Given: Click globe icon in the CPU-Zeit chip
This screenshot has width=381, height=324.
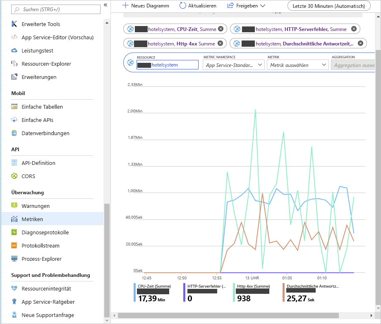Looking at the screenshot, I should (x=130, y=29).
